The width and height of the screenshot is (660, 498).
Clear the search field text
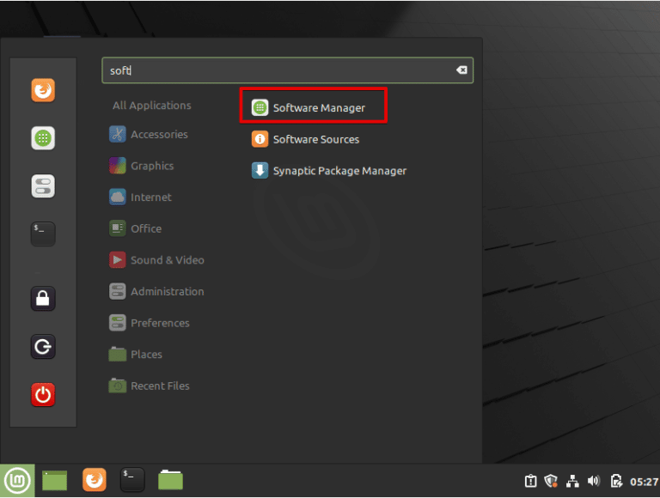[461, 70]
